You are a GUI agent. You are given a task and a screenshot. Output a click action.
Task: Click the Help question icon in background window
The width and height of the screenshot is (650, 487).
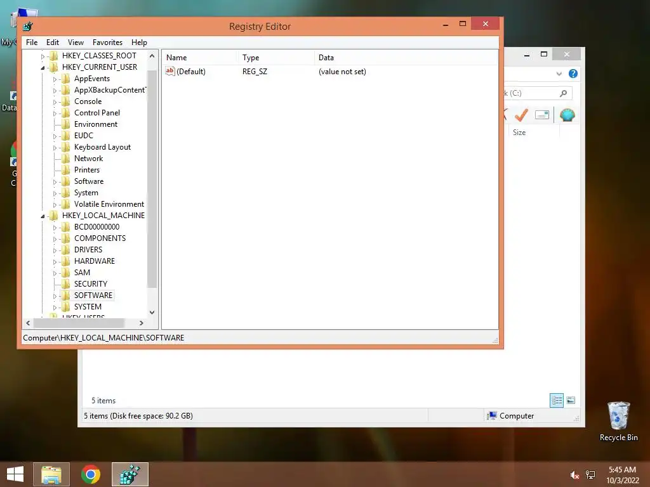coord(573,74)
